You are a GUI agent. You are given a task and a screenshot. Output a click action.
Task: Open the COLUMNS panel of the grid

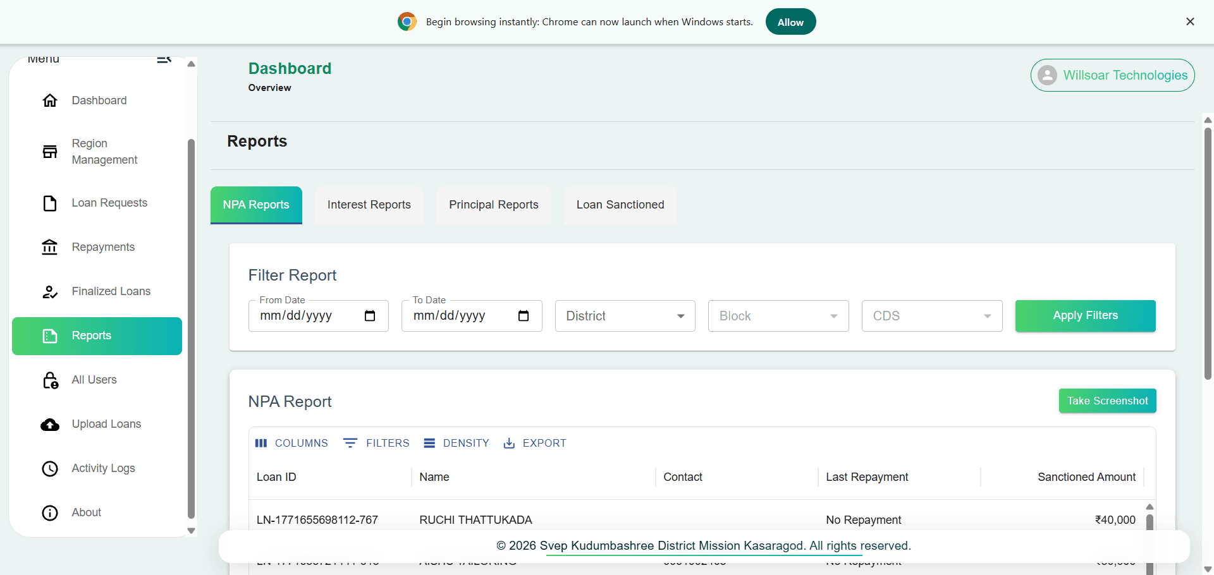coord(291,443)
